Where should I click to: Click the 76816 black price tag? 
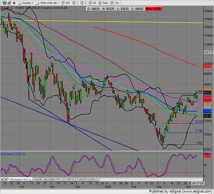(x=207, y=116)
